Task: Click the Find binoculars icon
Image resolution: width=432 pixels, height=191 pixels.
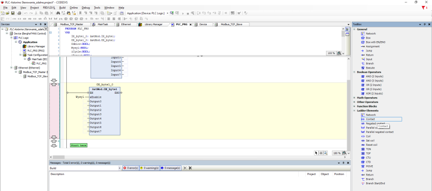Action: pos(58,13)
